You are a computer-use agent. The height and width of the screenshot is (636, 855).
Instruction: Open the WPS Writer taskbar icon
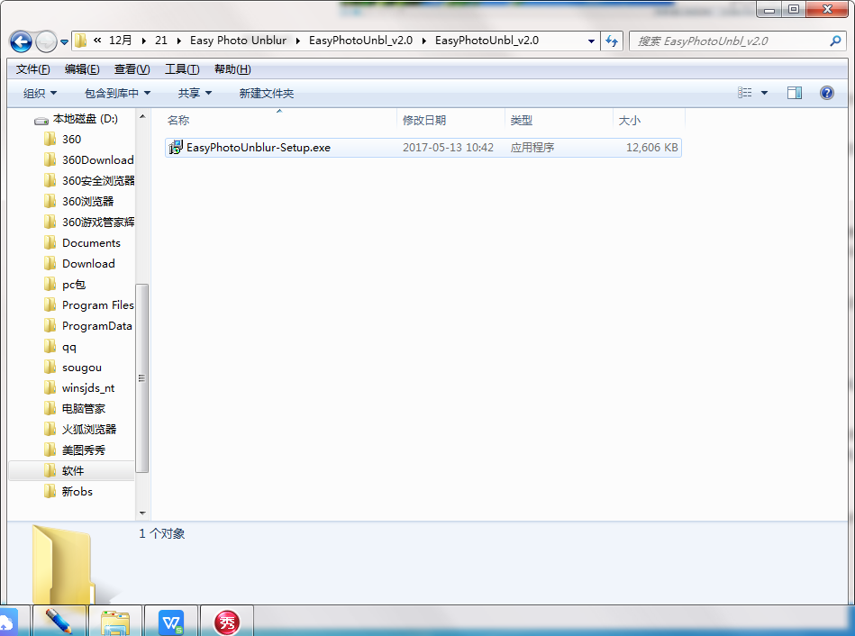point(171,621)
